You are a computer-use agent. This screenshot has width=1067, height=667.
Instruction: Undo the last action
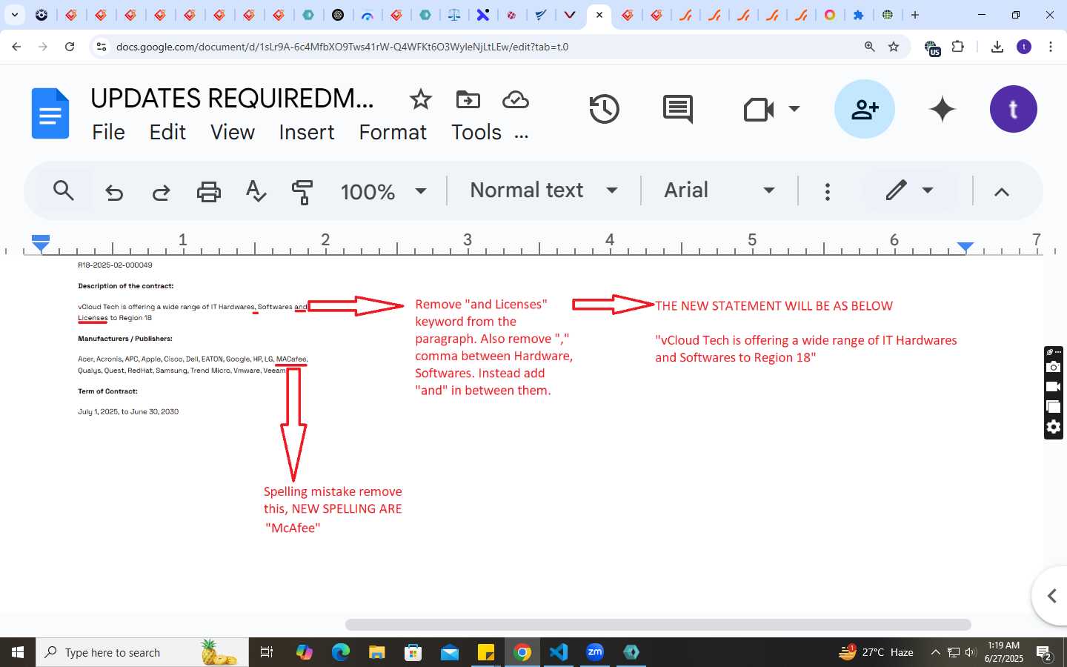coord(114,193)
